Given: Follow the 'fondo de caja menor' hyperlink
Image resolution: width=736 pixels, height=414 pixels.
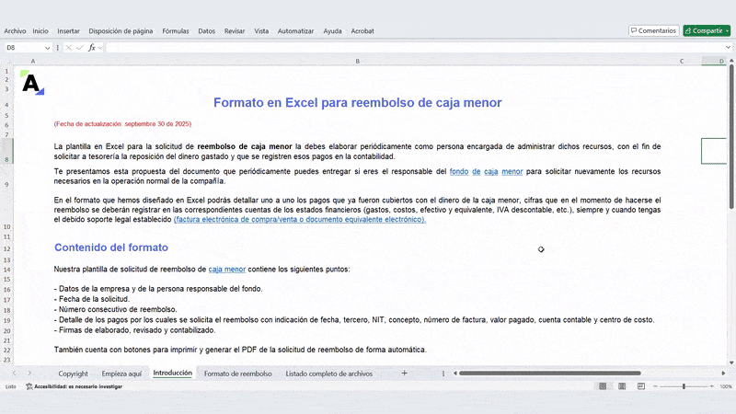Looking at the screenshot, I should pos(486,171).
